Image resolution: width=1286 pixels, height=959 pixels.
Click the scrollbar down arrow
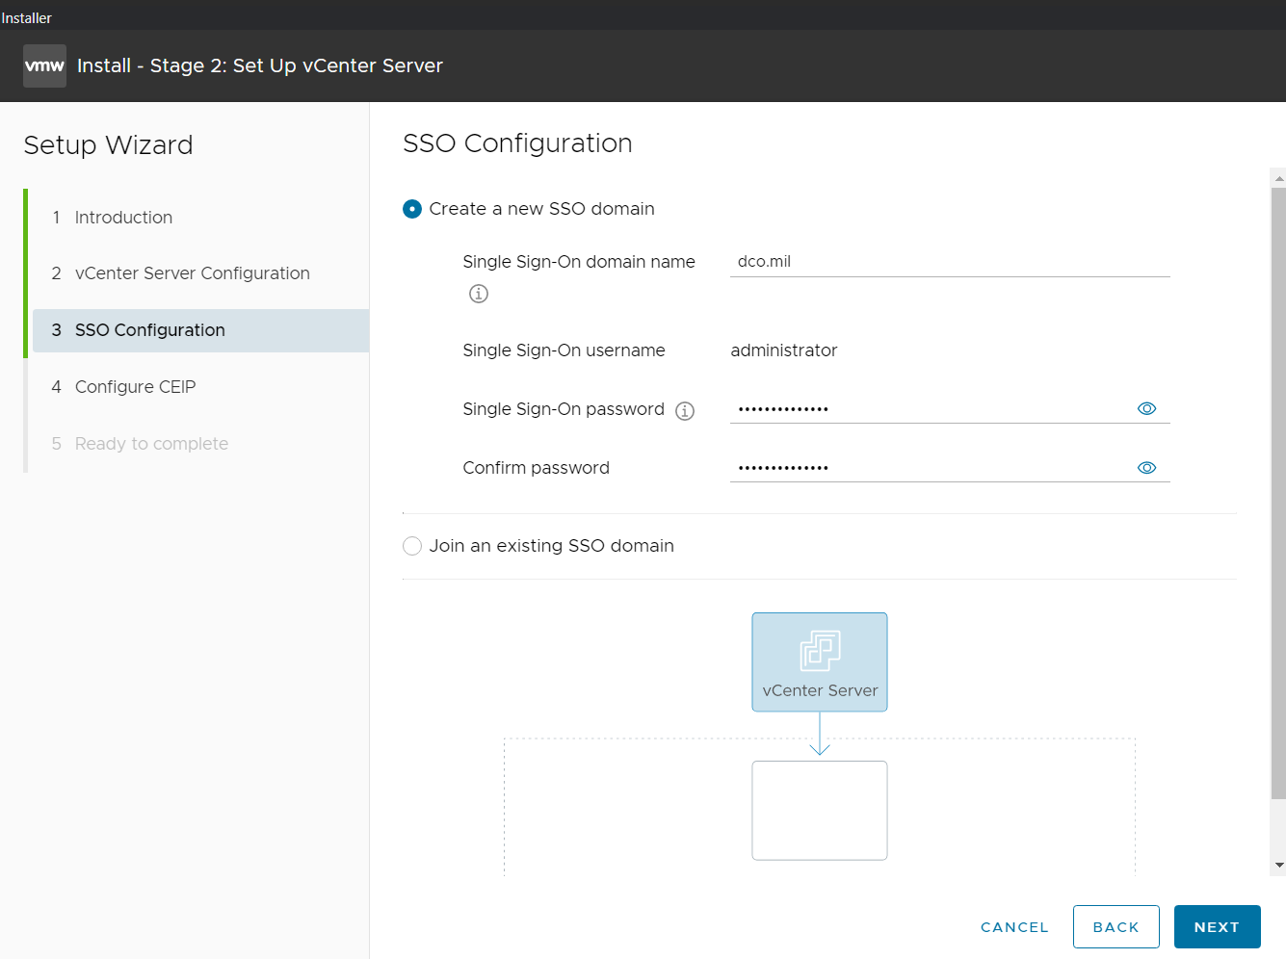pyautogui.click(x=1278, y=866)
